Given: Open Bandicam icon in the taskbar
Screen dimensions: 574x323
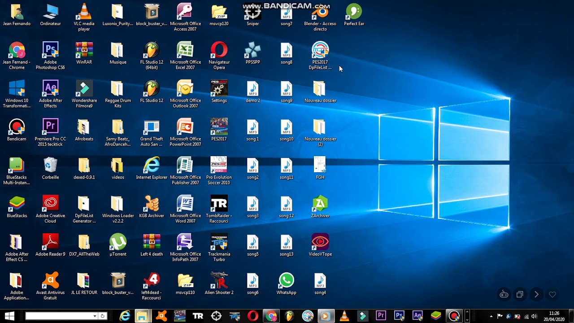Looking at the screenshot, I should click(x=454, y=316).
